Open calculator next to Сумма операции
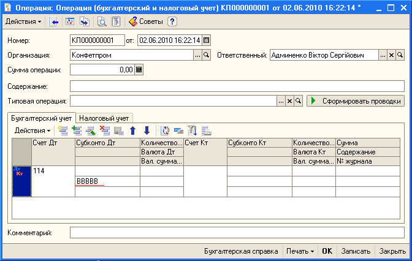The image size is (412, 261). pyautogui.click(x=139, y=70)
